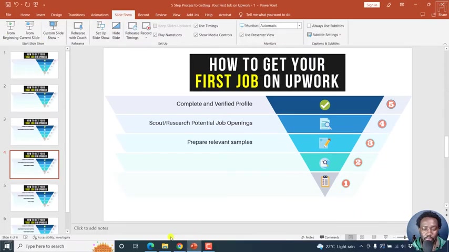
Task: Select slide 3 thumbnail
Action: 34,131
